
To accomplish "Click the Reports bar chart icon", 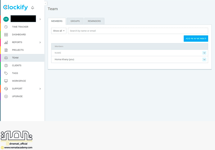I will (x=6, y=42).
